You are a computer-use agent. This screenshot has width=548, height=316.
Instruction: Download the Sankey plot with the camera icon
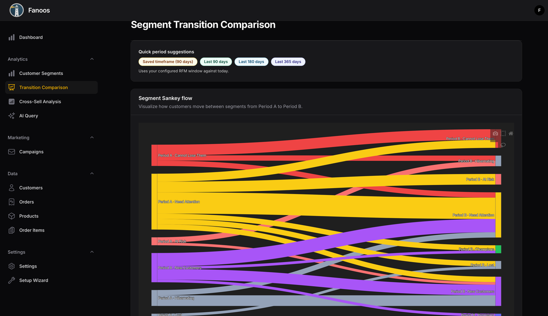pyautogui.click(x=495, y=133)
